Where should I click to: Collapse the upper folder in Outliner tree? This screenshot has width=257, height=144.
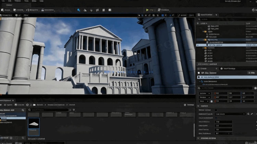click(x=203, y=31)
